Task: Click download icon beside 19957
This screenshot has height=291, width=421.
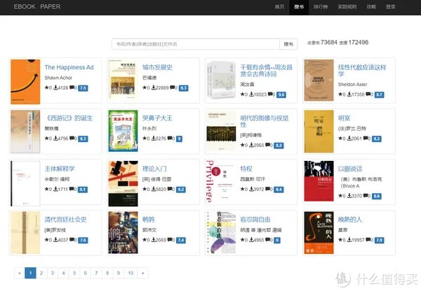Action: (x=349, y=240)
